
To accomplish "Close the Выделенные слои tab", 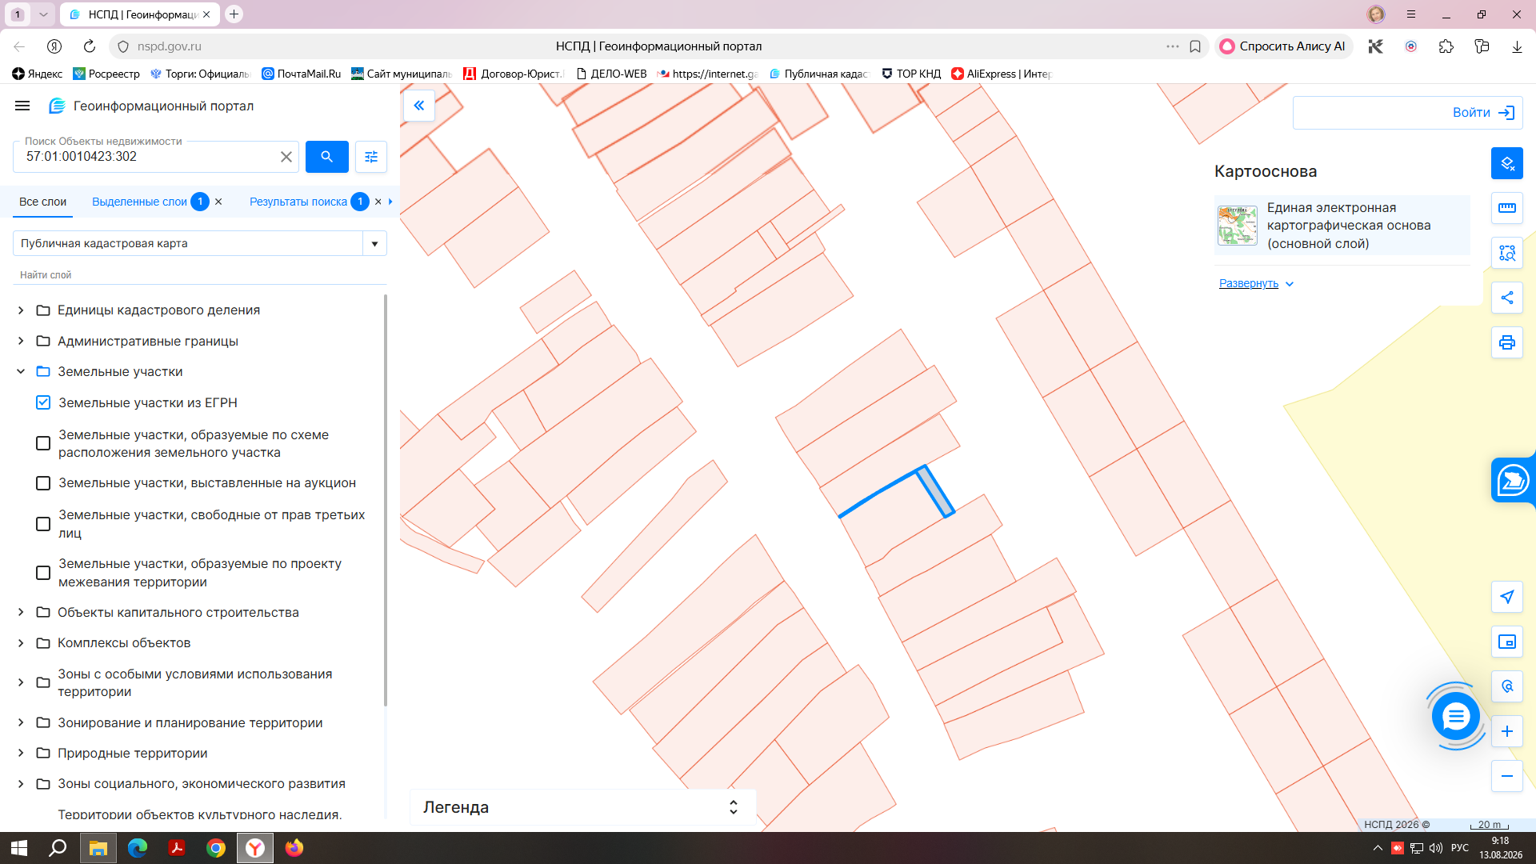I will tap(218, 202).
